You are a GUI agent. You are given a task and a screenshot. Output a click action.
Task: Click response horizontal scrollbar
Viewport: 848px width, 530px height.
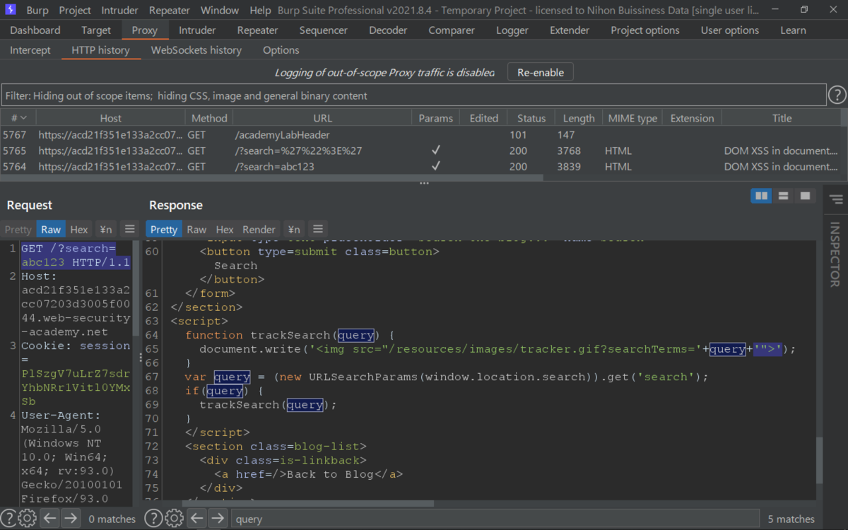(x=308, y=504)
